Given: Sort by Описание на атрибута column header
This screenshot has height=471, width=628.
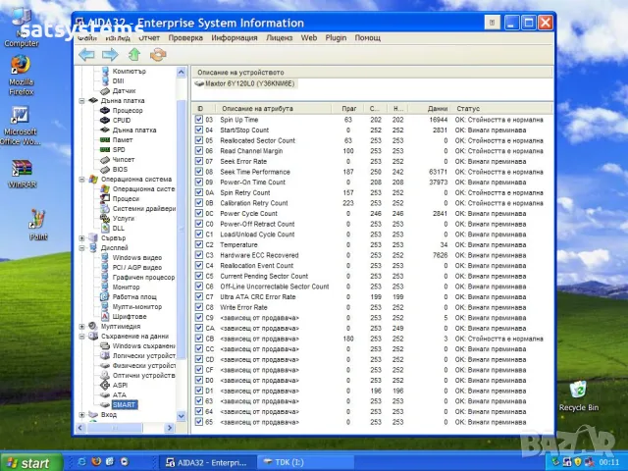Looking at the screenshot, I should click(x=273, y=109).
